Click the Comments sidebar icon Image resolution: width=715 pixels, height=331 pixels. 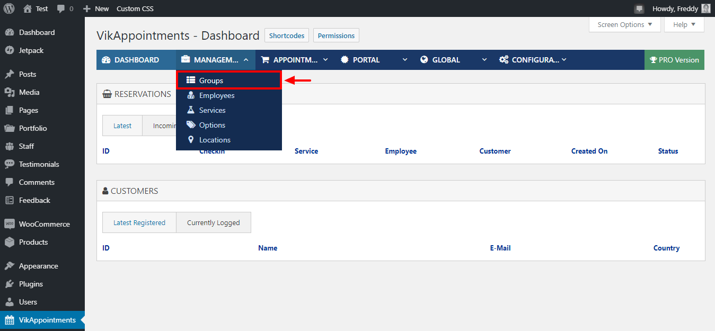click(9, 182)
